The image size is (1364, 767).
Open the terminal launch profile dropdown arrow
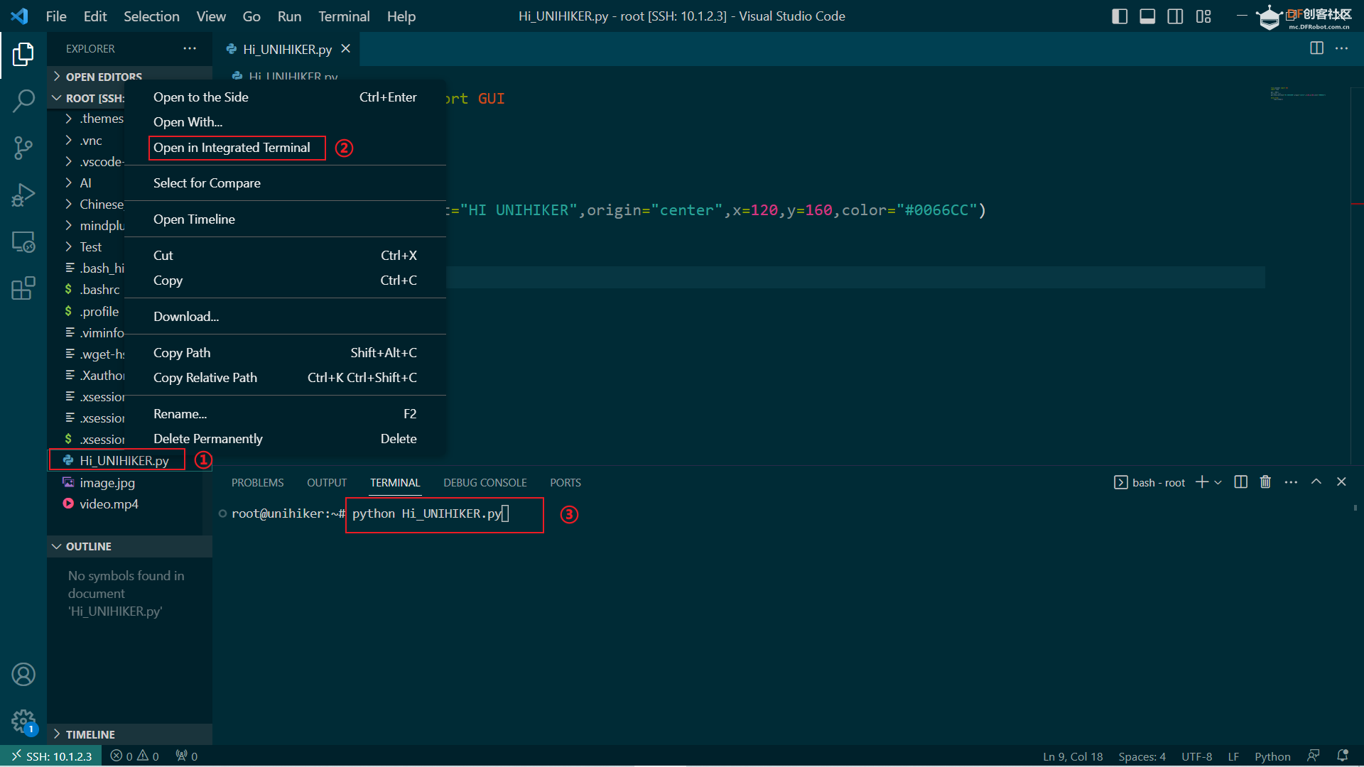click(1218, 482)
